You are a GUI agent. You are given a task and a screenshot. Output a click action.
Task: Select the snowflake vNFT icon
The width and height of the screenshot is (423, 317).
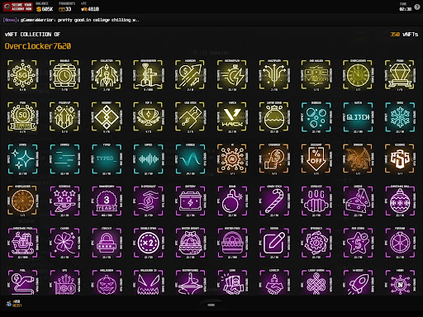click(x=400, y=117)
